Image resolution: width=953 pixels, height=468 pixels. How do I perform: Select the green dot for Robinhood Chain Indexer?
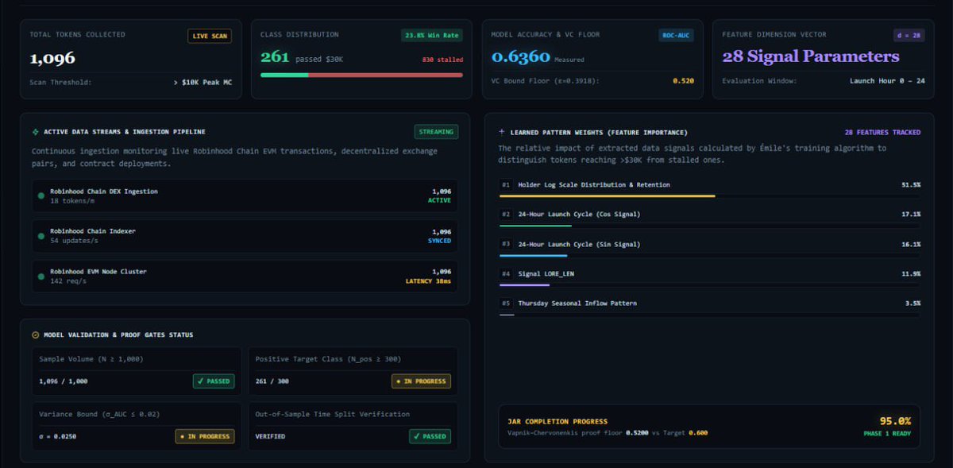tap(41, 235)
